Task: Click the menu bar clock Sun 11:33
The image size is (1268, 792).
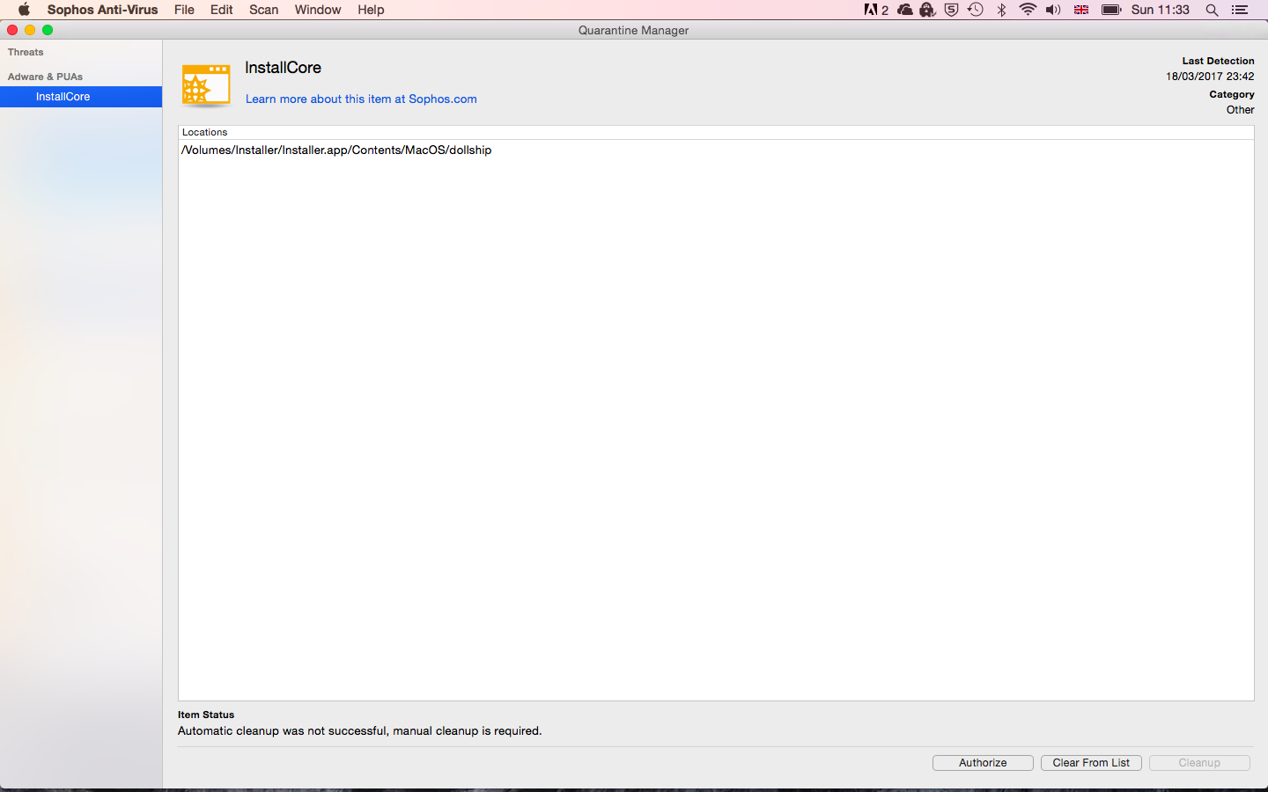Action: coord(1160,10)
